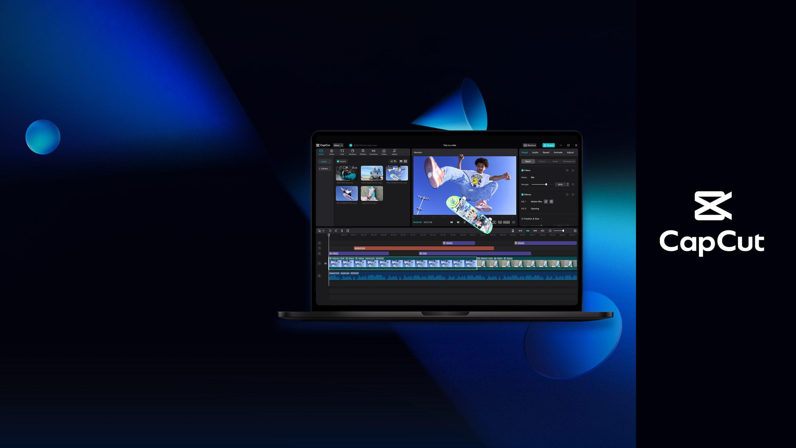Image resolution: width=796 pixels, height=448 pixels.
Task: Delete selected clip with trash icon
Action: point(348,231)
